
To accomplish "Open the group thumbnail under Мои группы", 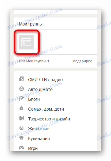I will pyautogui.click(x=26, y=42).
